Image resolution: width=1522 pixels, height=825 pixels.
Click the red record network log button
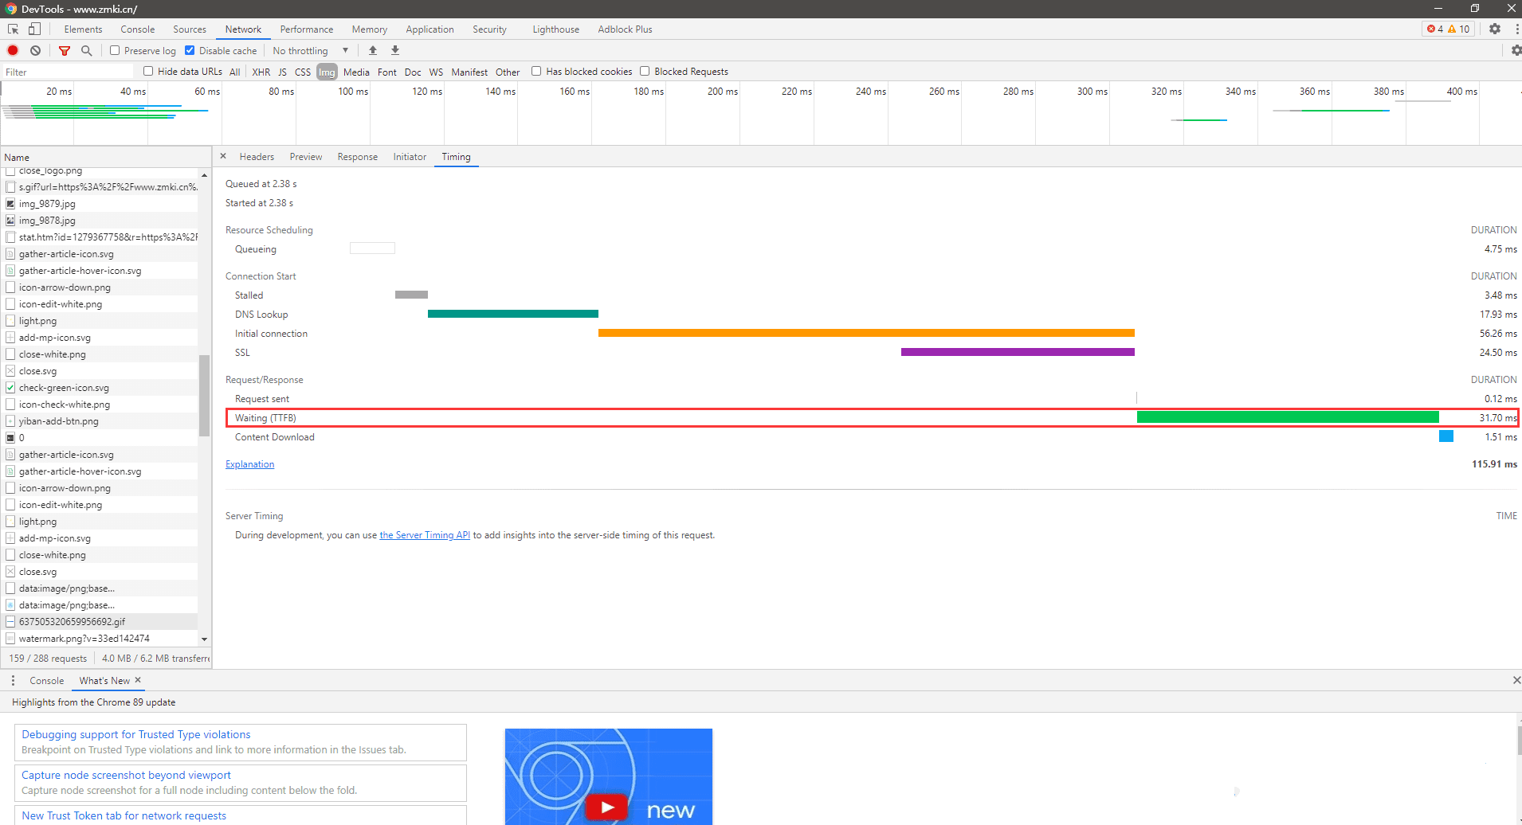click(x=13, y=50)
